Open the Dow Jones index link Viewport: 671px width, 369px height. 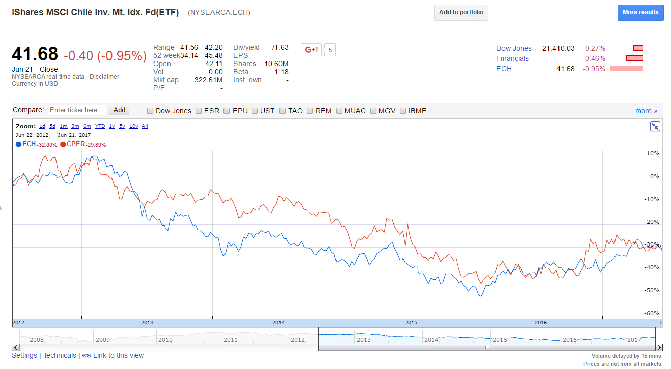coord(514,48)
